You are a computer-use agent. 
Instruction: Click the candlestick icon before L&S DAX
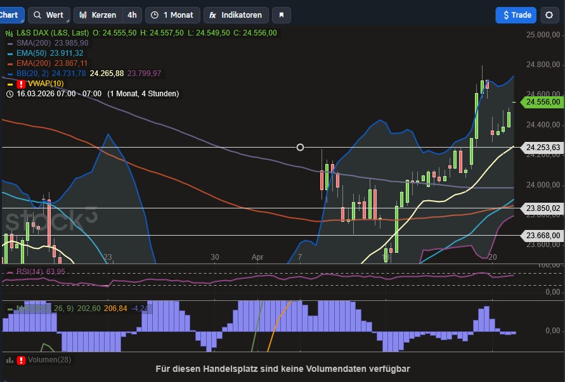pyautogui.click(x=10, y=33)
